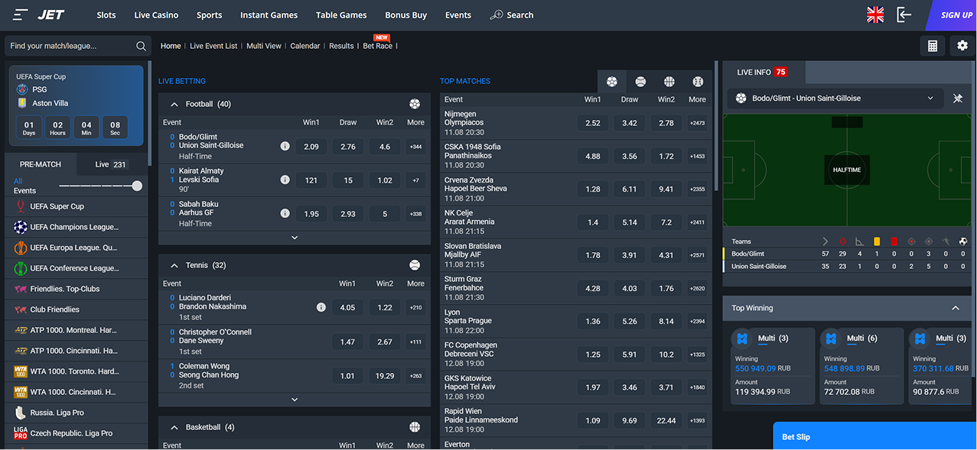Collapse the Football live betting section

174,104
